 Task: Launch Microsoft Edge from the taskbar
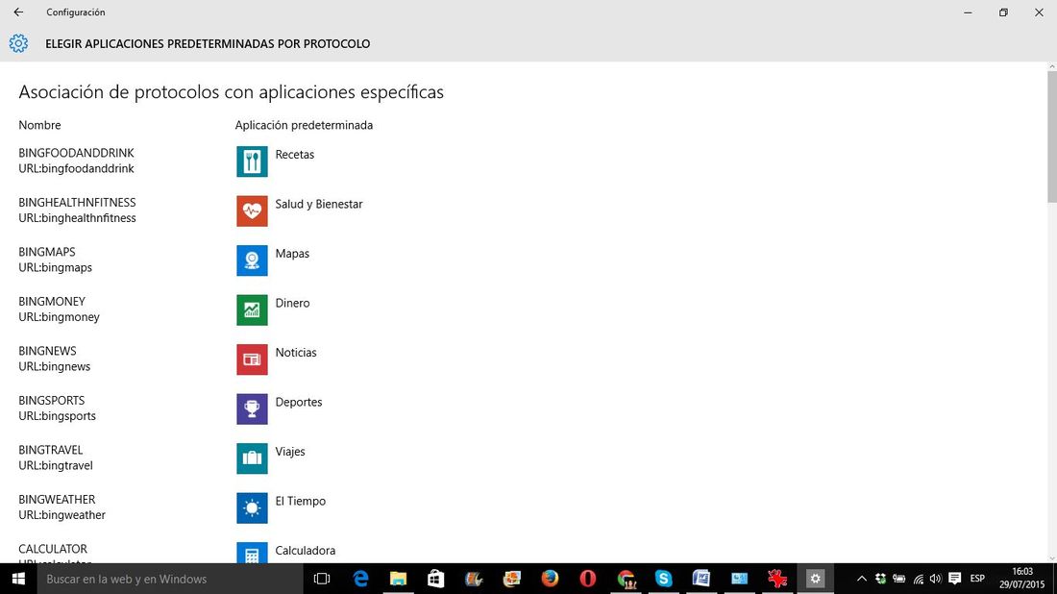click(360, 579)
